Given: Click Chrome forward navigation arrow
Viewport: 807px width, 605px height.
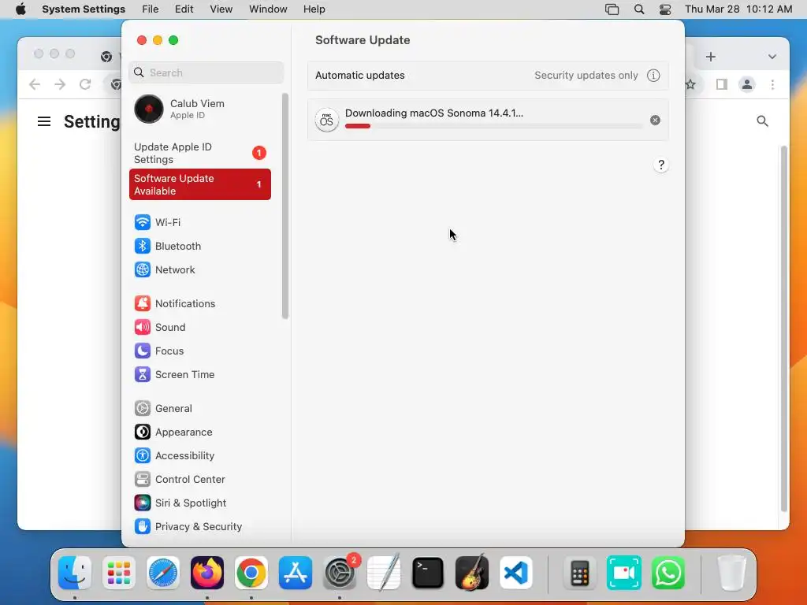Looking at the screenshot, I should (60, 84).
